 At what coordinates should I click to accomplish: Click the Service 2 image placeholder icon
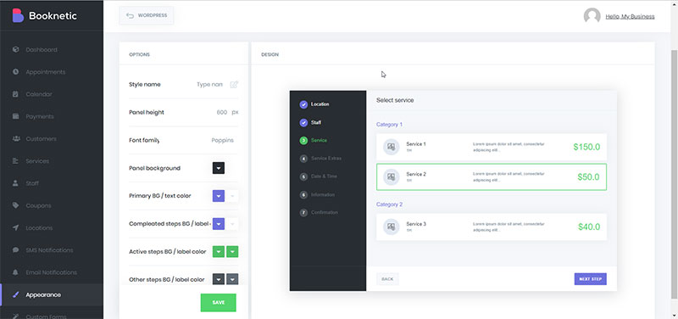pyautogui.click(x=392, y=176)
